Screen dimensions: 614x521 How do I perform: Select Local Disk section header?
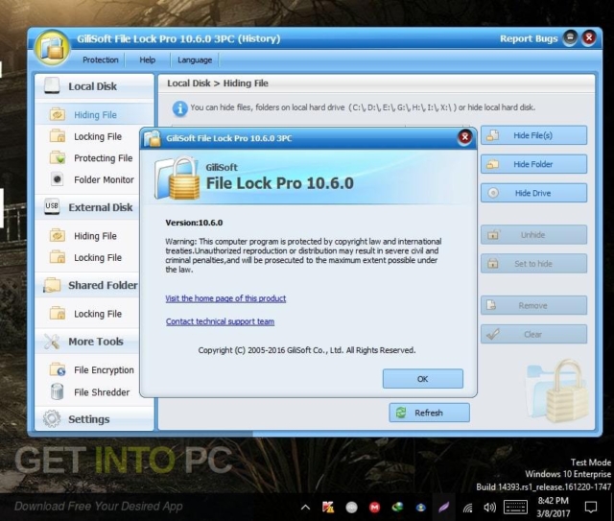coord(92,86)
